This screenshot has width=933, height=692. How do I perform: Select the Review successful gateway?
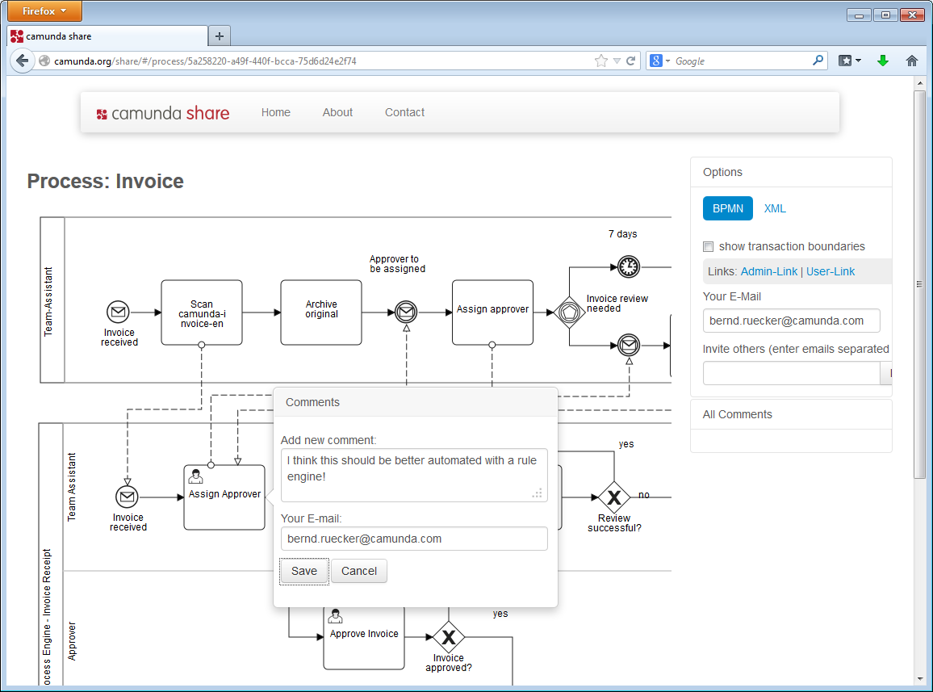(614, 497)
